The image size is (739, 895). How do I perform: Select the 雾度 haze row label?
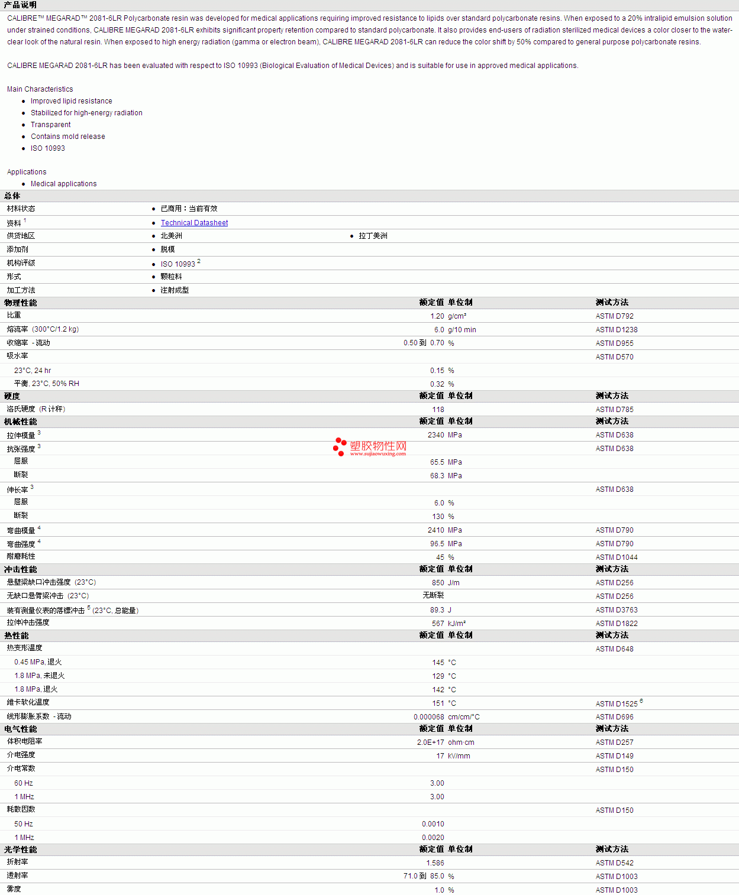[x=14, y=889]
